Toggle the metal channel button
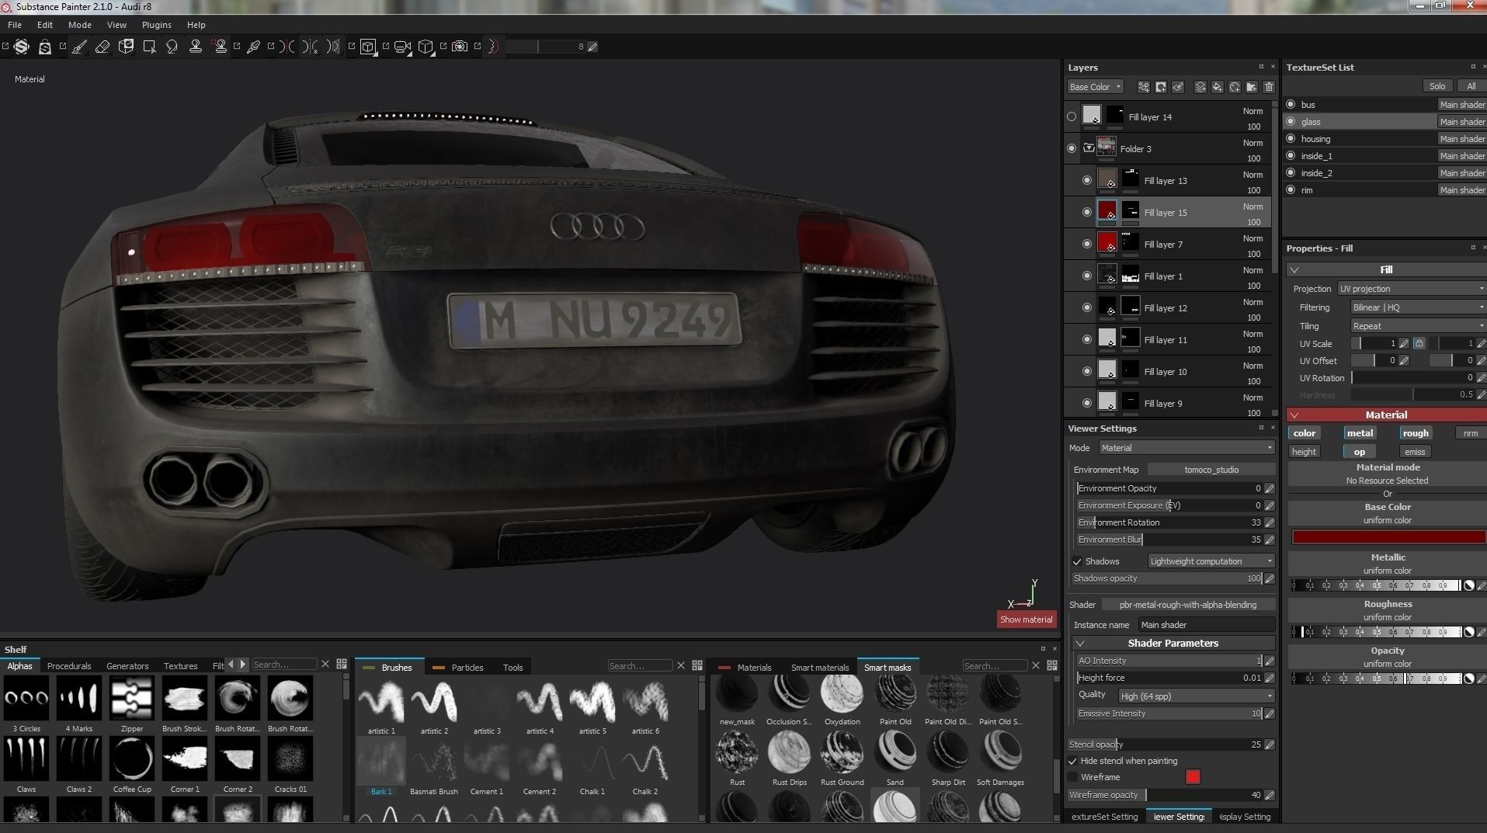Viewport: 1487px width, 833px height. point(1360,433)
